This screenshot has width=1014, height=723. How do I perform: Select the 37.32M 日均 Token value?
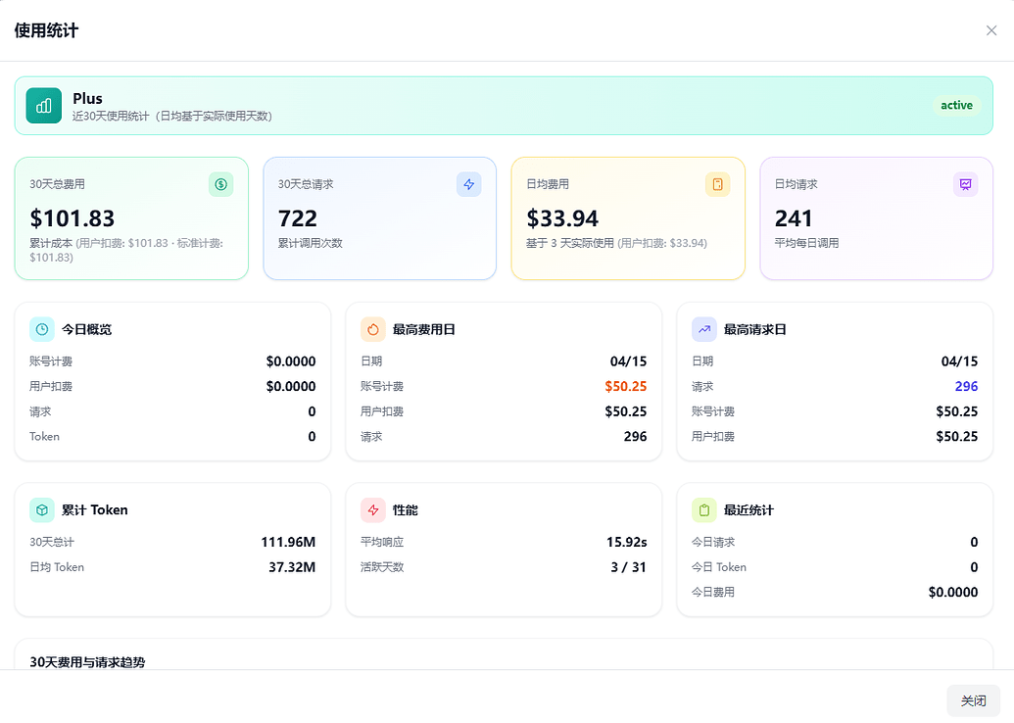tap(292, 567)
